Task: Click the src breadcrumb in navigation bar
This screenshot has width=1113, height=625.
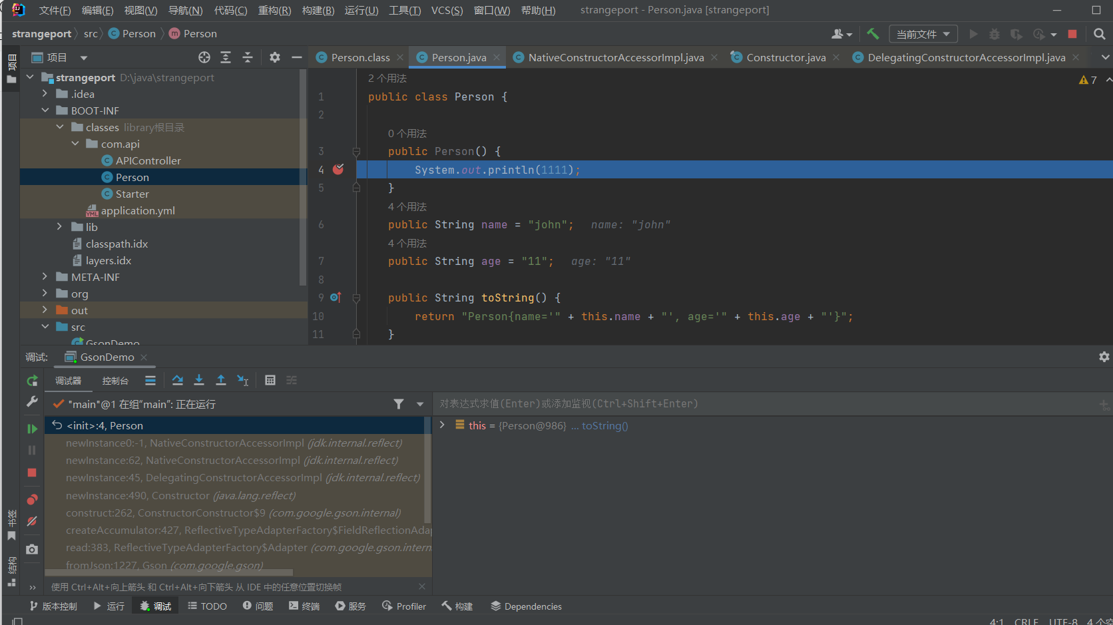Action: tap(91, 34)
